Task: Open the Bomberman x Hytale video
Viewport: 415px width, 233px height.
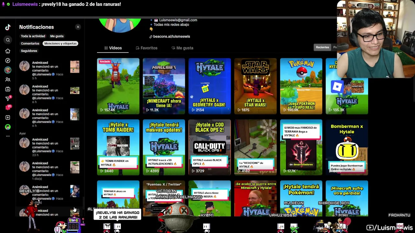Action: click(347, 147)
